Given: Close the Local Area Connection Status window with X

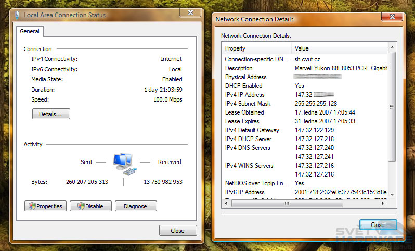Looking at the screenshot, I should click(x=191, y=13).
